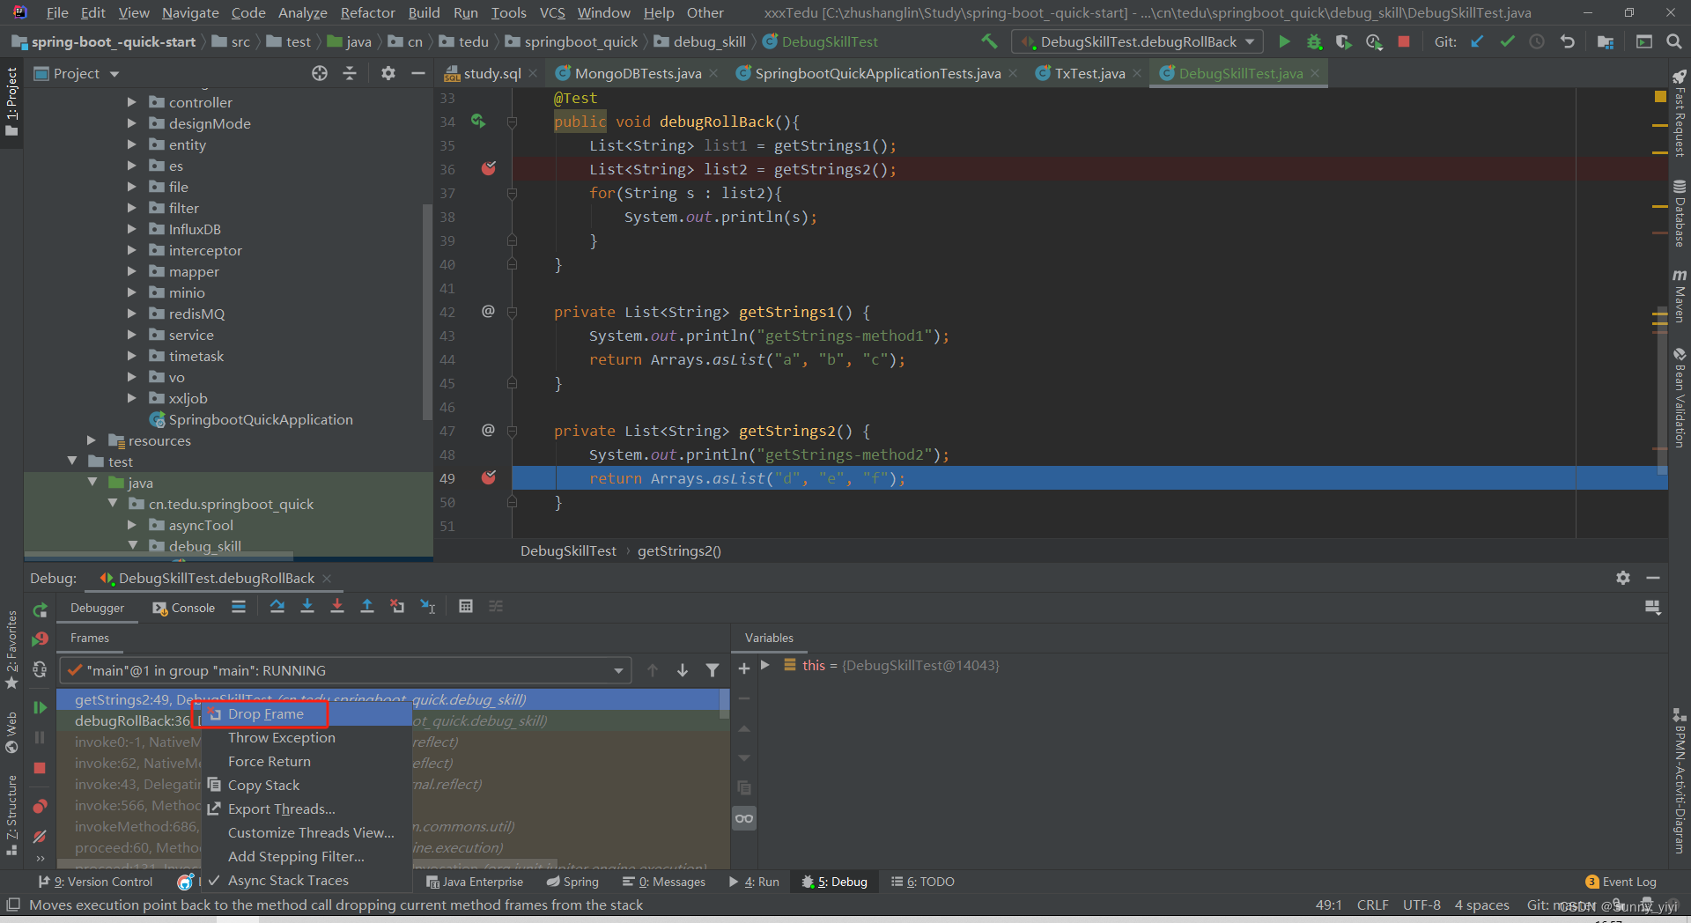Resume program in debug sidebar
The height and width of the screenshot is (923, 1691).
pos(40,707)
